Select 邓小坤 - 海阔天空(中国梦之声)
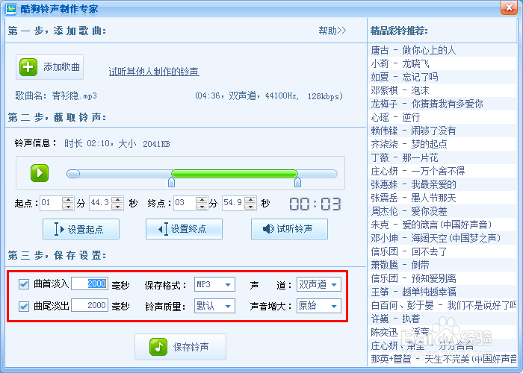The height and width of the screenshot is (373, 523). [442, 238]
